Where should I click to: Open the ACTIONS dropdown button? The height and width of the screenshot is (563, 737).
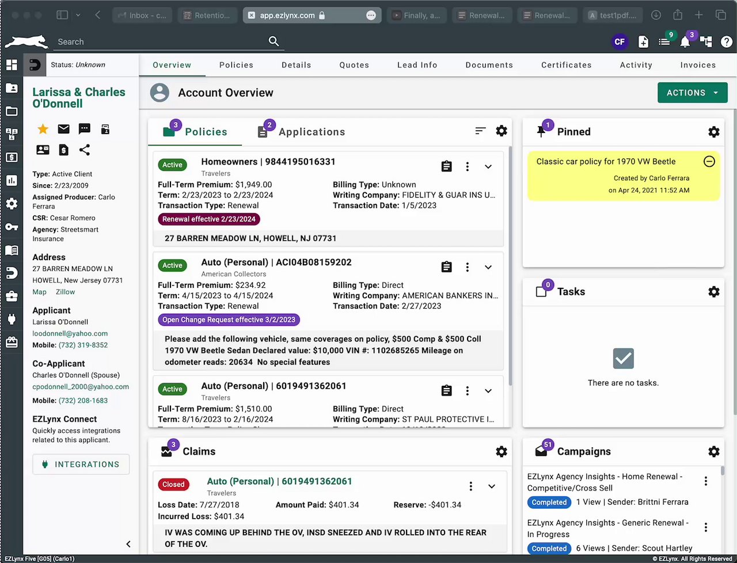click(x=693, y=93)
